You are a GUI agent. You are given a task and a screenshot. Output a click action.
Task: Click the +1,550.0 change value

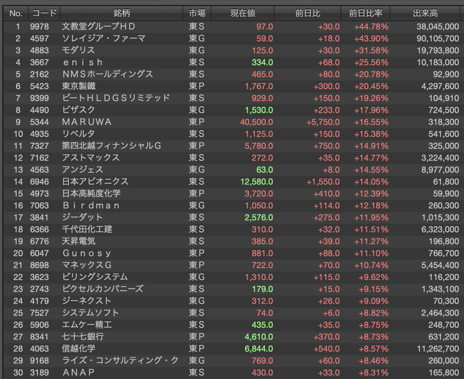pos(323,181)
